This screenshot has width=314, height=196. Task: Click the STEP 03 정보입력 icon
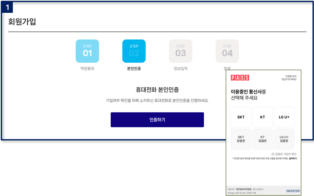(180, 51)
